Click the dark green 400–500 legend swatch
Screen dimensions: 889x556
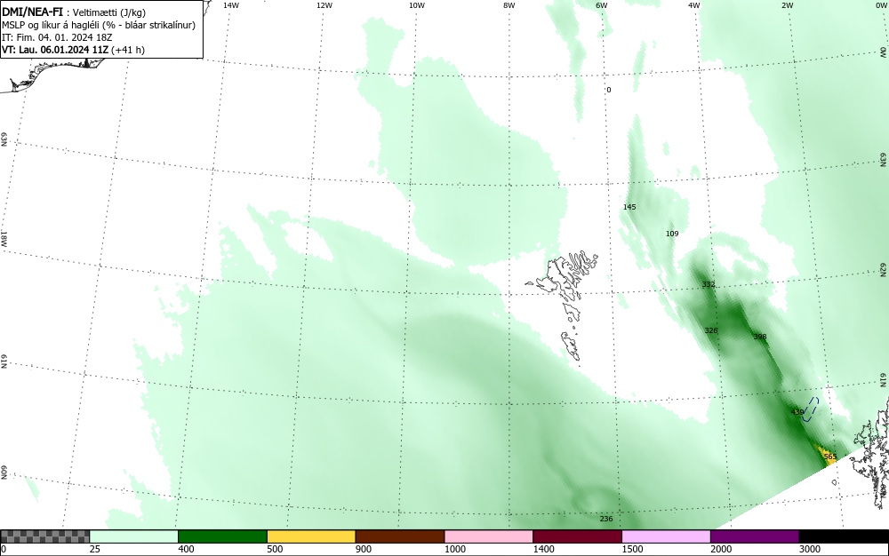(222, 536)
